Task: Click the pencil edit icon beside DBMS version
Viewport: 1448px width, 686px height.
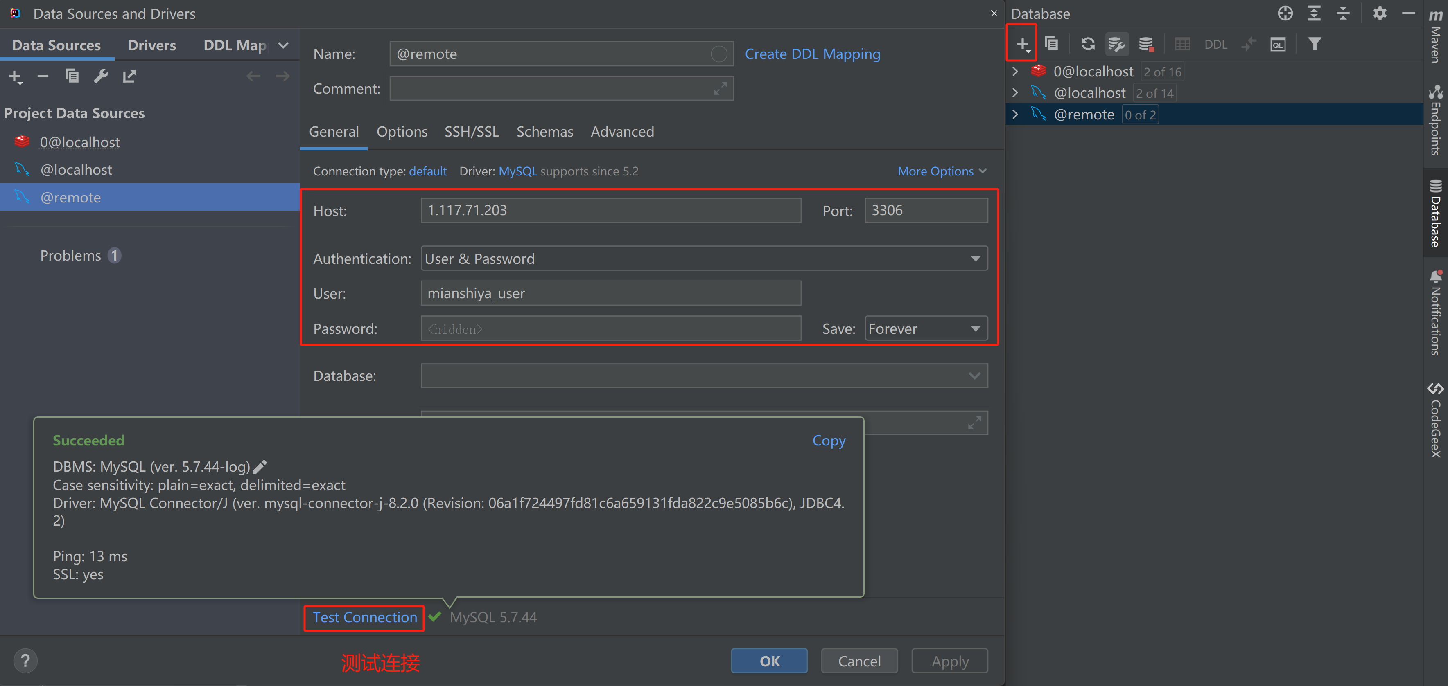Action: coord(260,466)
